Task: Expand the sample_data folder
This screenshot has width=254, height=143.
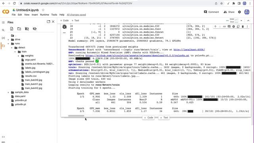Action: 8,92
